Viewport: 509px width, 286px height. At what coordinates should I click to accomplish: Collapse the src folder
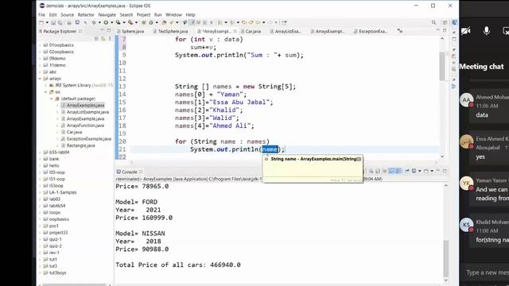pyautogui.click(x=46, y=92)
